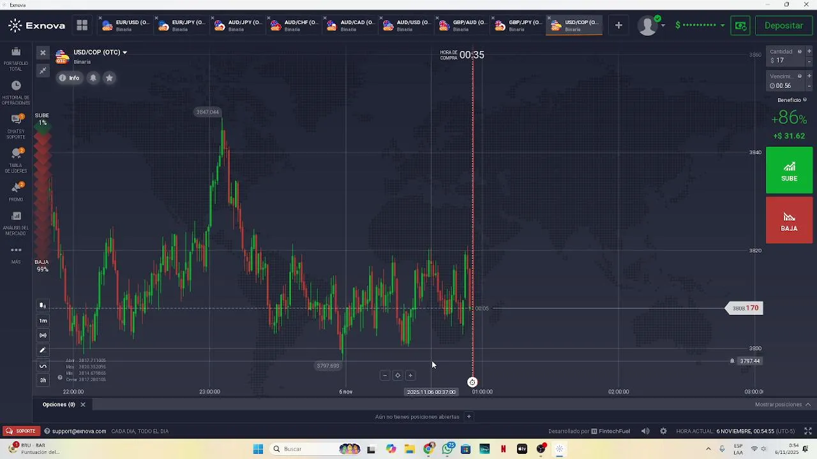The height and width of the screenshot is (459, 817).
Task: Switch to the AUD/JPY tab
Action: click(x=237, y=25)
